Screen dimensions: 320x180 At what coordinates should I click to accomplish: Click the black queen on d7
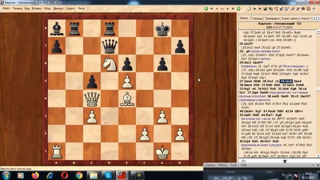pyautogui.click(x=109, y=46)
